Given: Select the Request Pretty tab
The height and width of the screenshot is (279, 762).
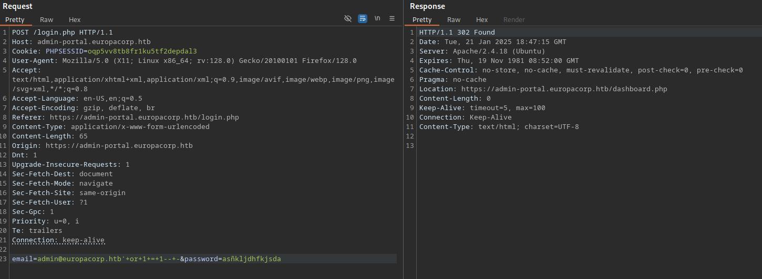Looking at the screenshot, I should tap(15, 19).
